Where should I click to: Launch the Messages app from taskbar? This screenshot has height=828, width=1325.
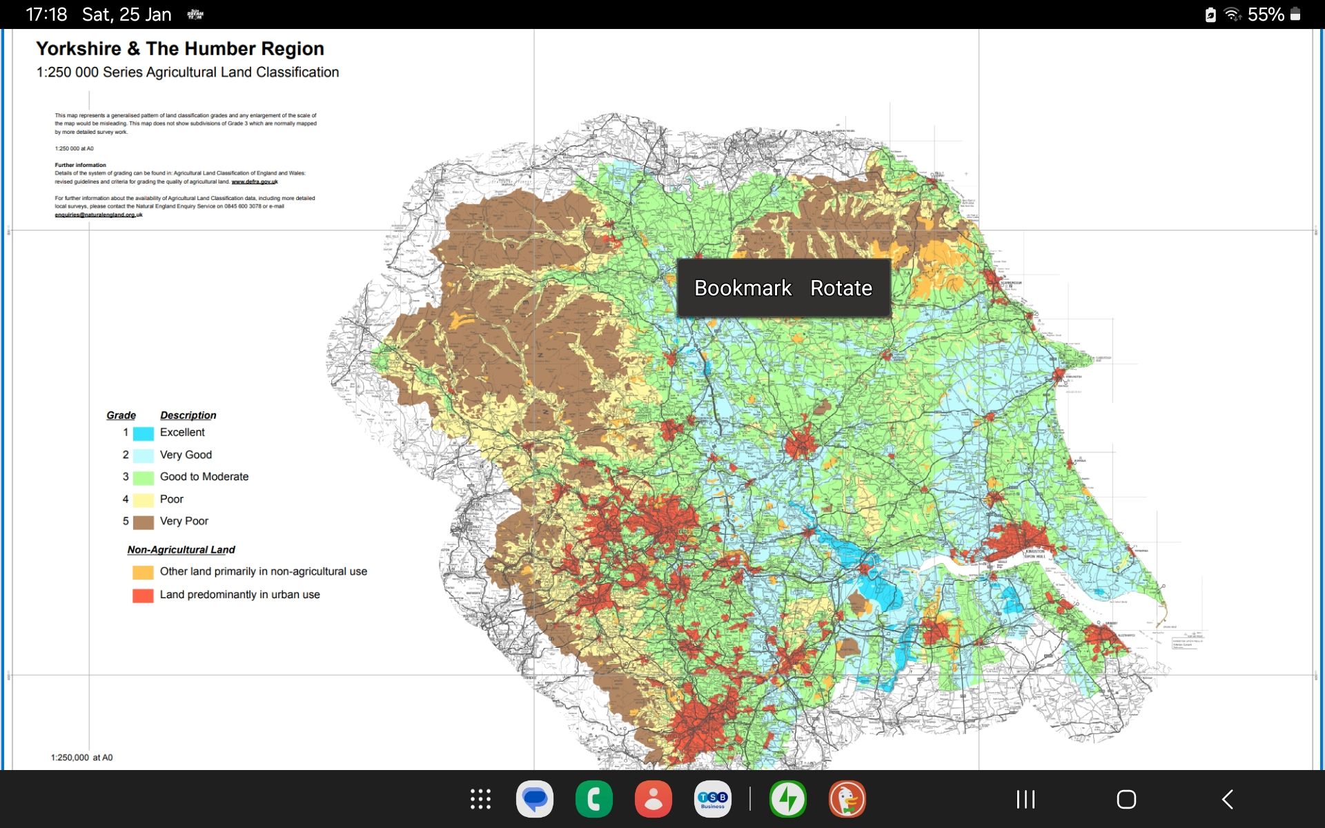(535, 799)
